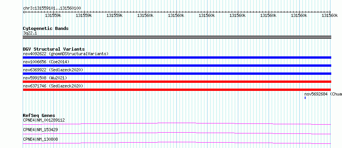Click the DGV Structural Variants track title

tap(54, 49)
